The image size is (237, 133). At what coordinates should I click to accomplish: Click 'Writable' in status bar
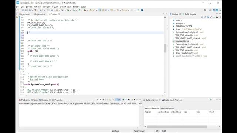(116, 131)
